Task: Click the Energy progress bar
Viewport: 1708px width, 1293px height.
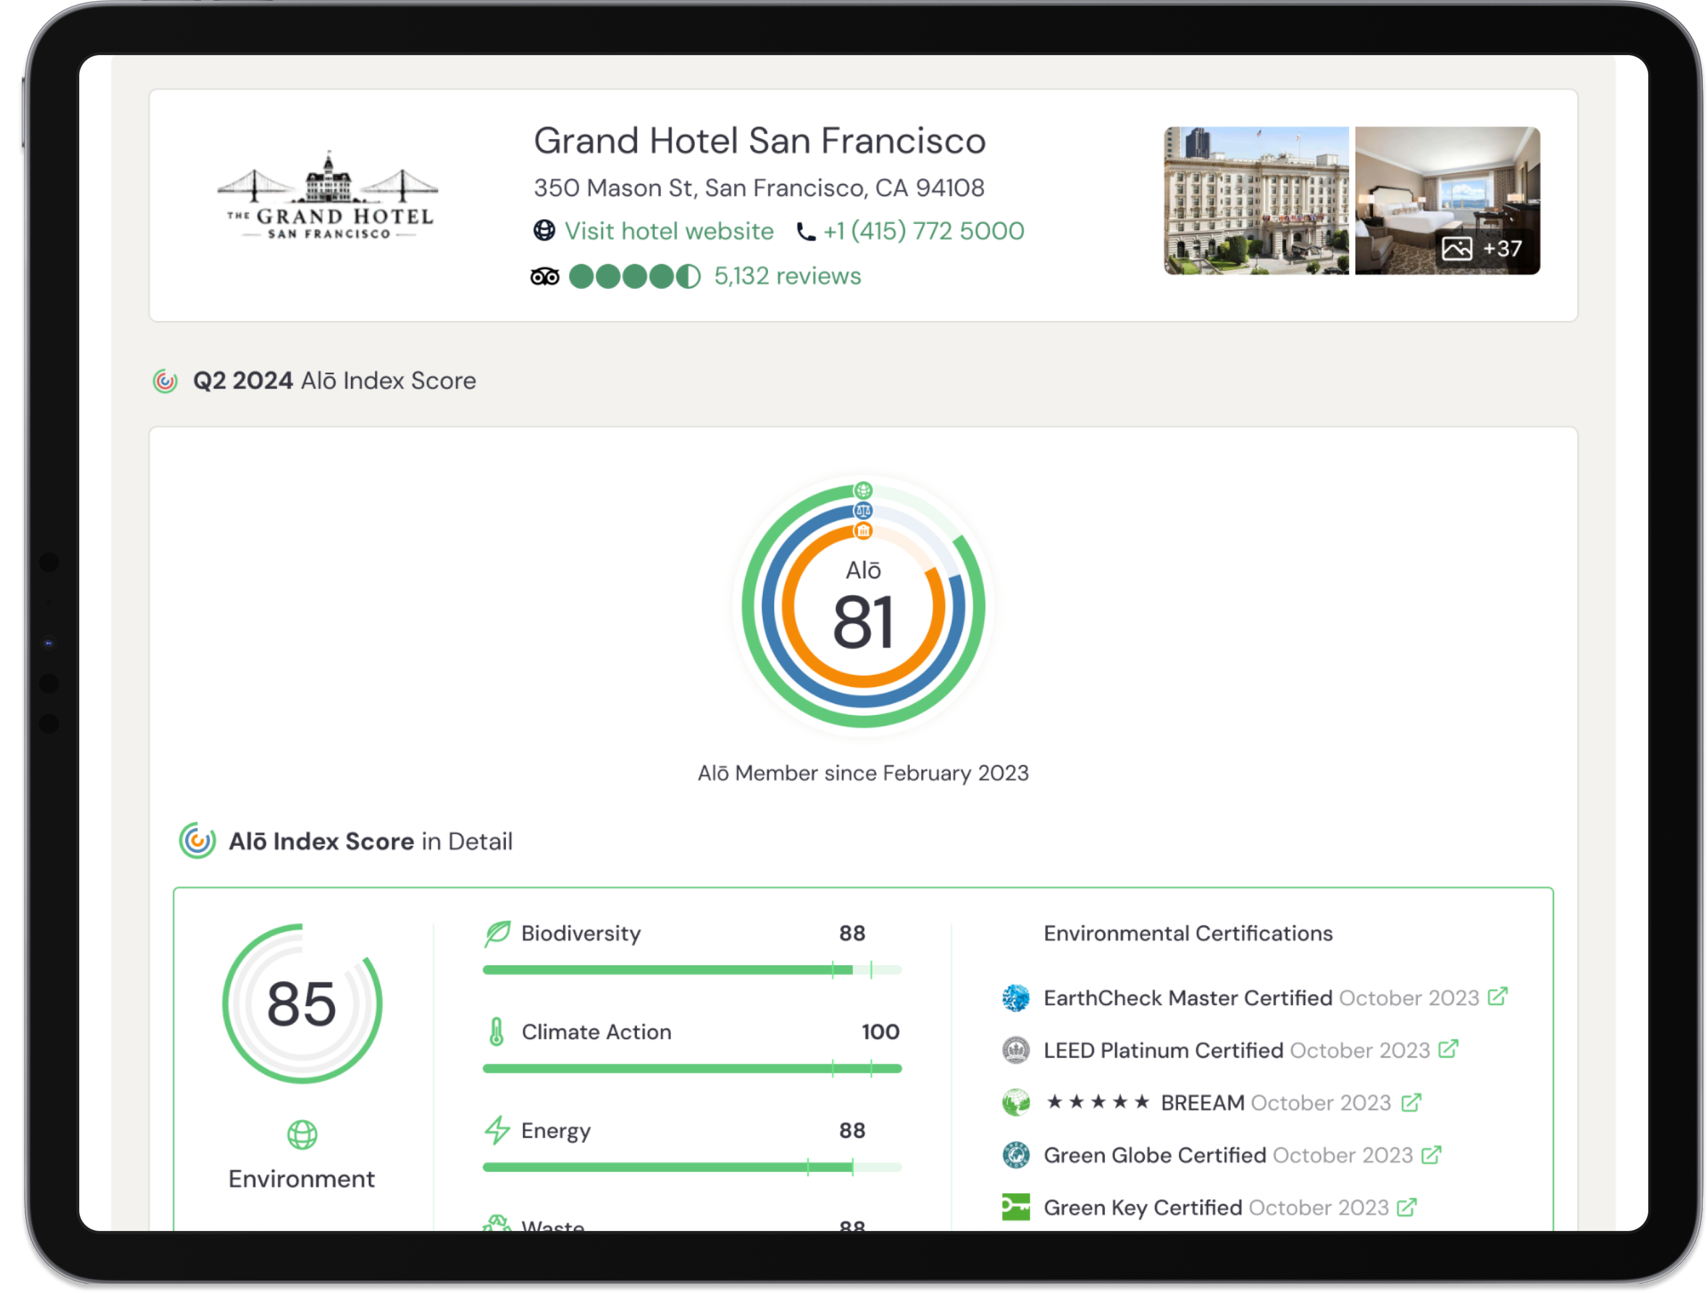Action: click(692, 1168)
